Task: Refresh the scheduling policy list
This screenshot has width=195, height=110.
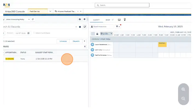Action: pos(33,19)
